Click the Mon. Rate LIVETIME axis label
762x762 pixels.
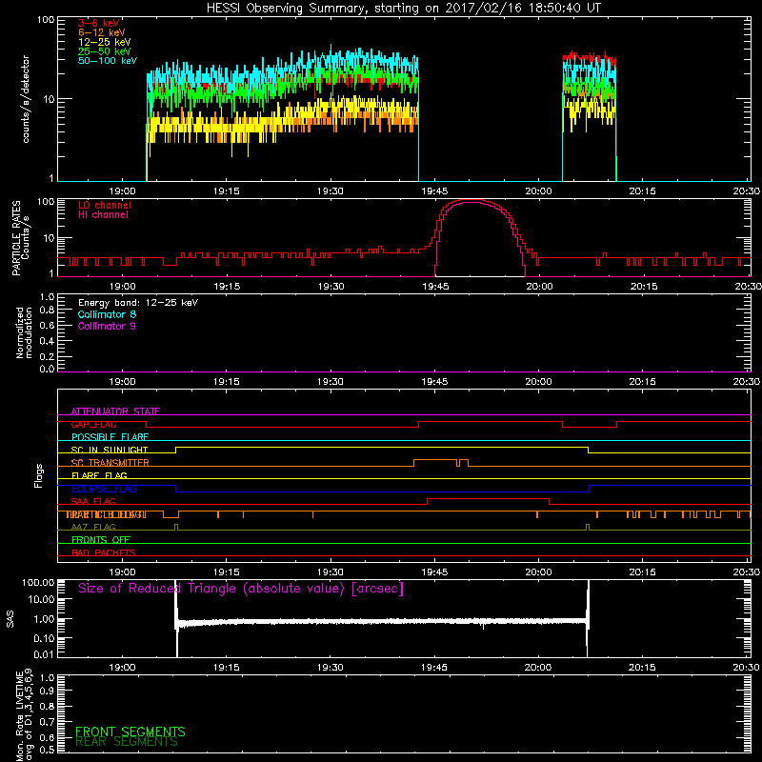(24, 714)
